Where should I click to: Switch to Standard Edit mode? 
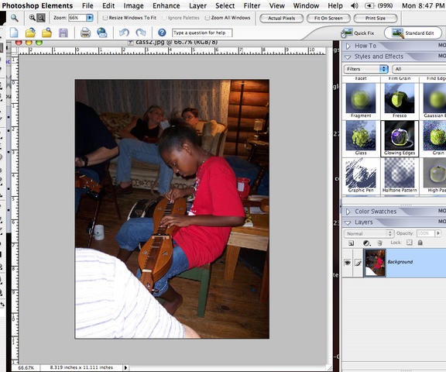[x=413, y=33]
